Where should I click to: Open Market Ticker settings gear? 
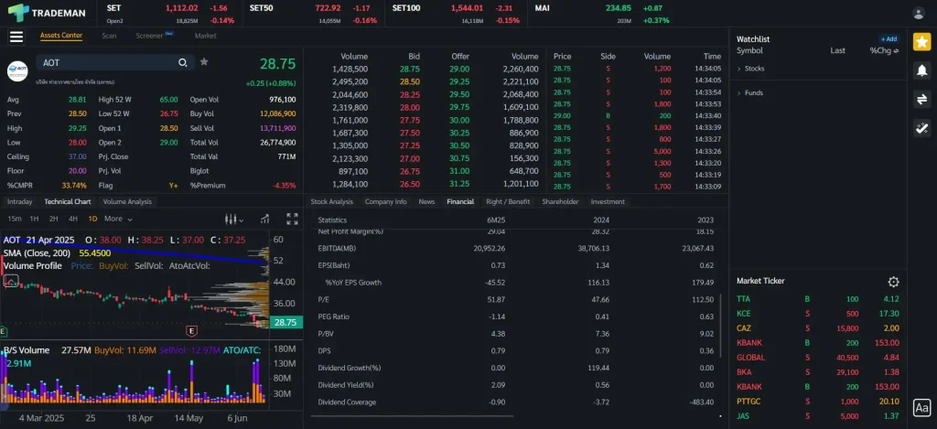(893, 282)
